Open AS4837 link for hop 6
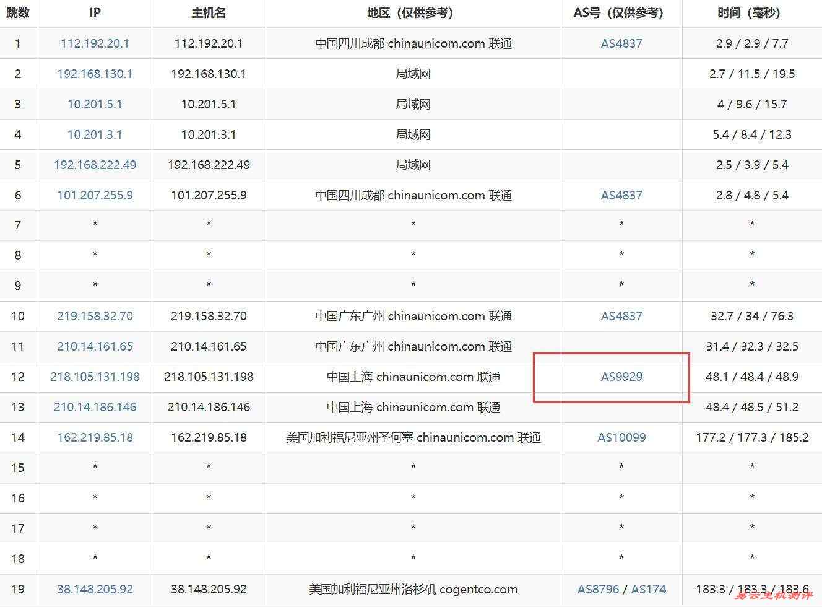The image size is (822, 607). tap(621, 195)
